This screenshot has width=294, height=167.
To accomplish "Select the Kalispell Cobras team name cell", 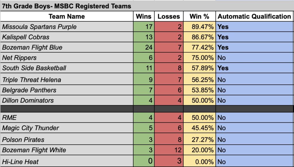I will [x=67, y=37].
